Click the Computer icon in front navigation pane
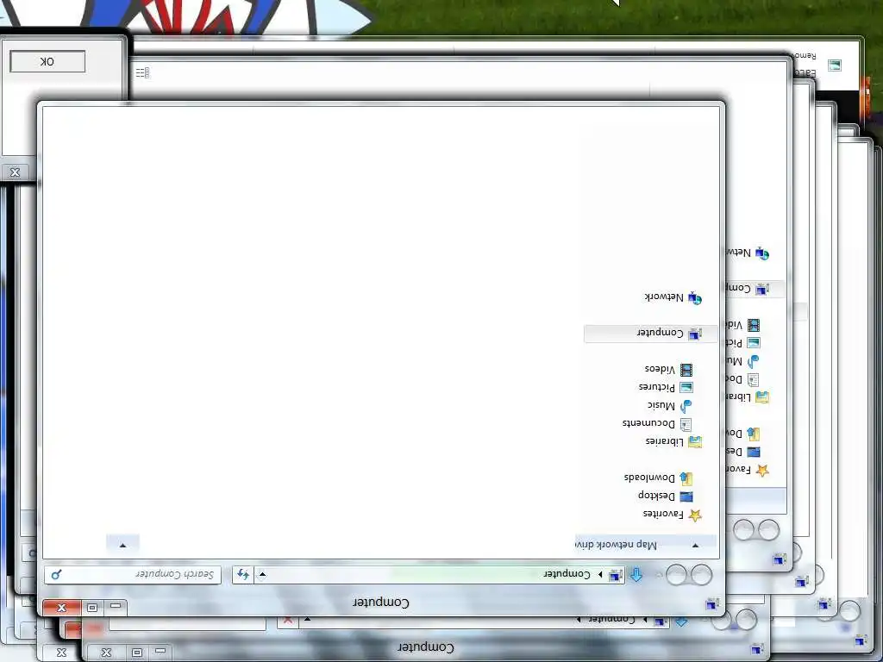Screen dimensions: 883x662 coord(695,334)
